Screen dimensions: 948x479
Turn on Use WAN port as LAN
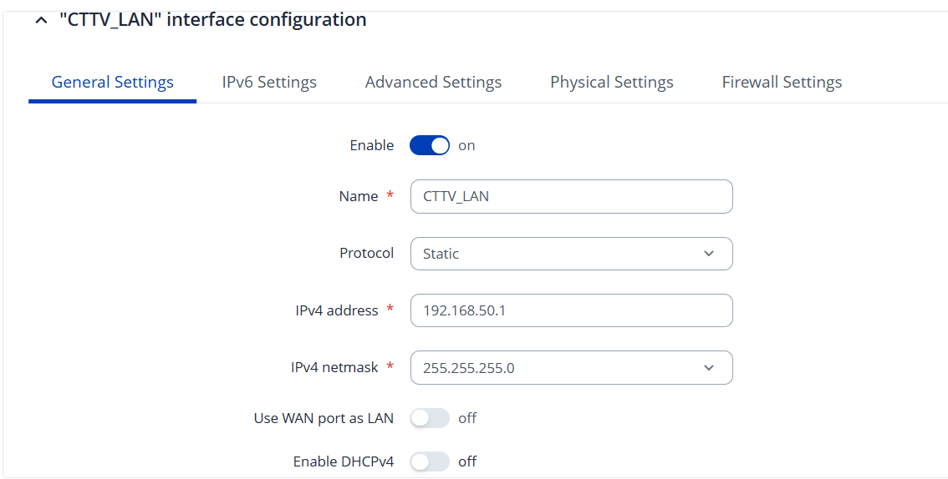coord(430,418)
